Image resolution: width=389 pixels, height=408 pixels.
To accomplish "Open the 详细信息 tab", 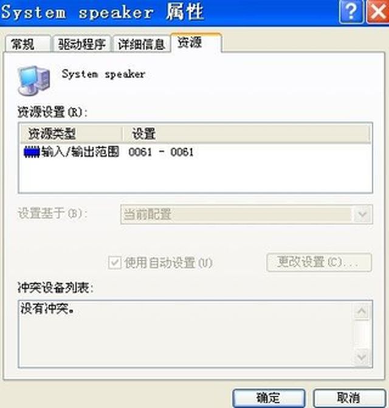I will 142,44.
